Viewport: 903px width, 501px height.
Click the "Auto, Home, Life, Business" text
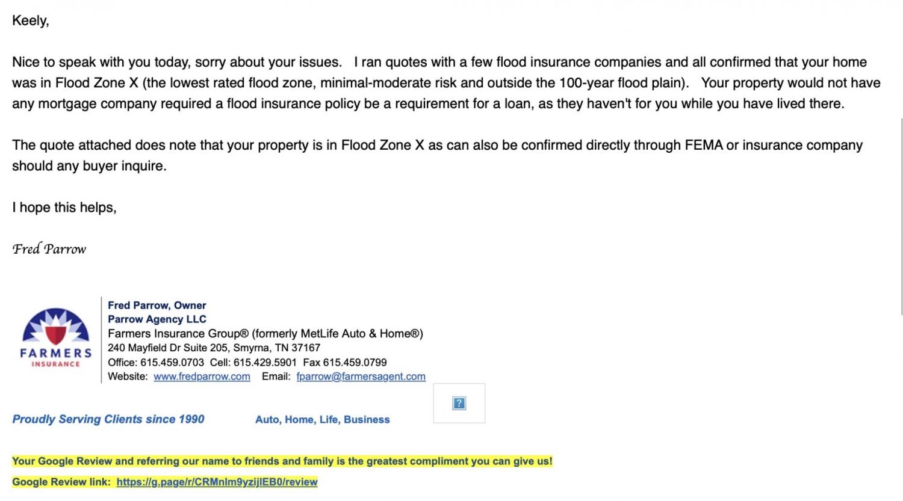pyautogui.click(x=322, y=420)
